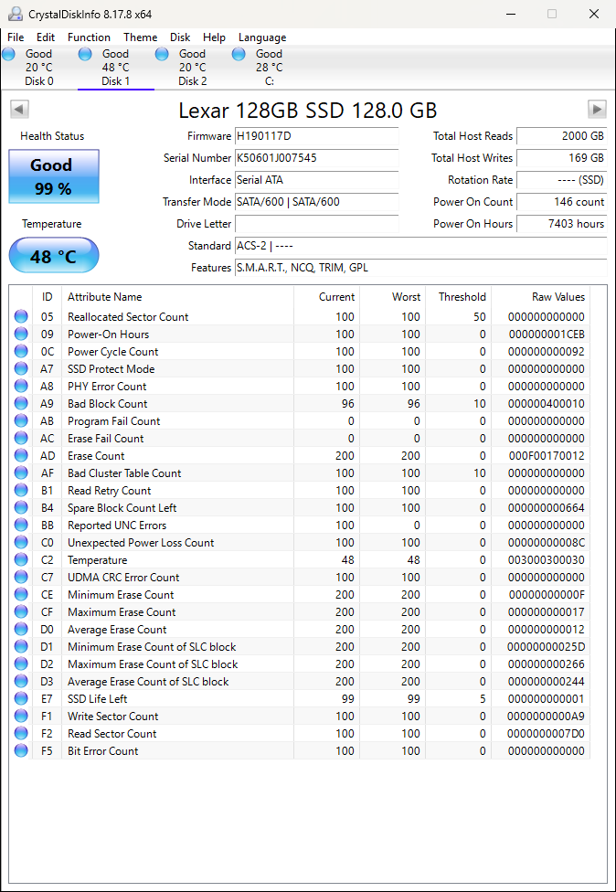Click the status orb beside Bad Block Count
The height and width of the screenshot is (892, 616).
pos(21,404)
